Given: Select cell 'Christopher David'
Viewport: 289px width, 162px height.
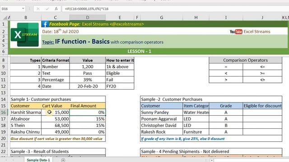Looking at the screenshot, I should point(162,126).
